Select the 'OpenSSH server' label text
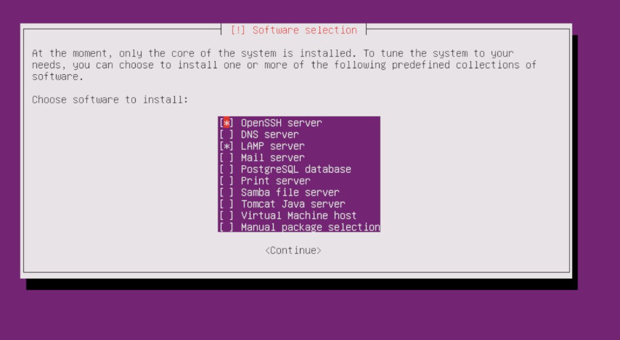Image resolution: width=620 pixels, height=340 pixels. (x=281, y=123)
